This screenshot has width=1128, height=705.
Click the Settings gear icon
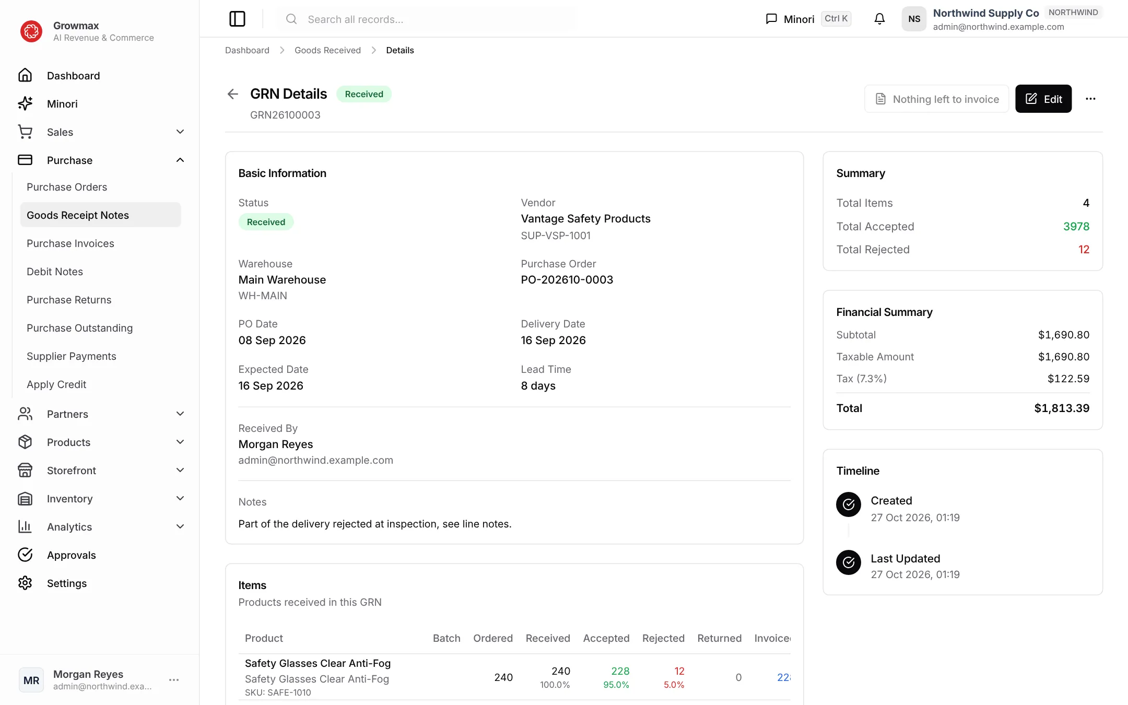pos(25,583)
